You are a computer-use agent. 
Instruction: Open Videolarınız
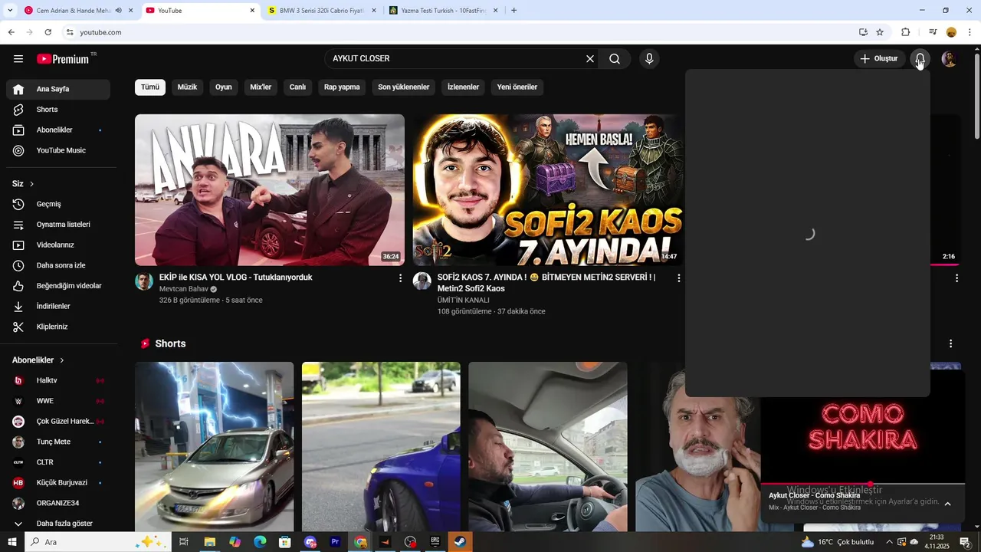click(58, 245)
